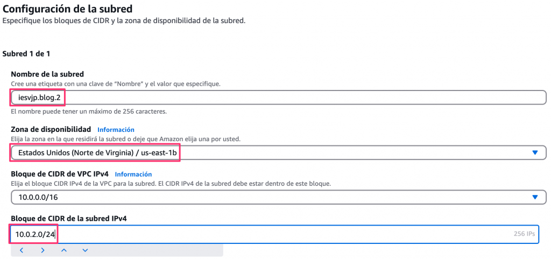Open the us-east-1b zone selector
Viewport: 551px width, 259px height.
269,153
